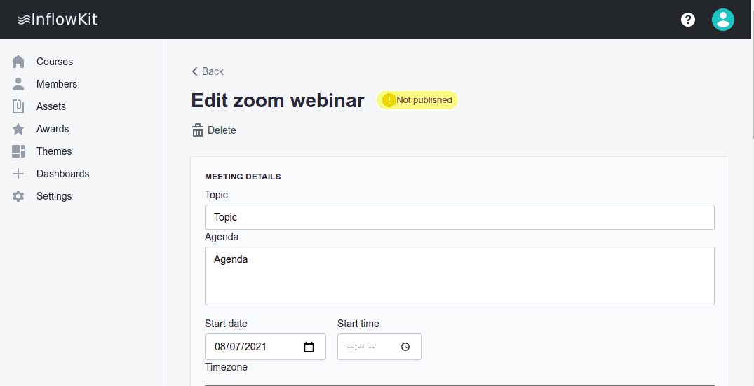
Task: Go back using the Back link
Action: coord(208,71)
